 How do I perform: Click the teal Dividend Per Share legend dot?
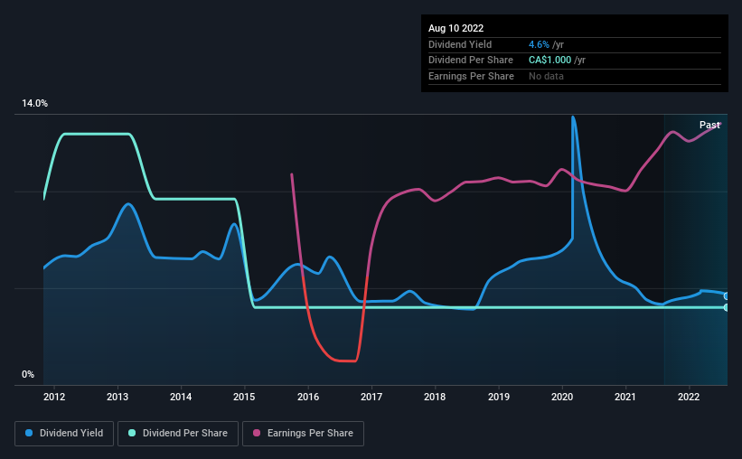click(x=132, y=433)
